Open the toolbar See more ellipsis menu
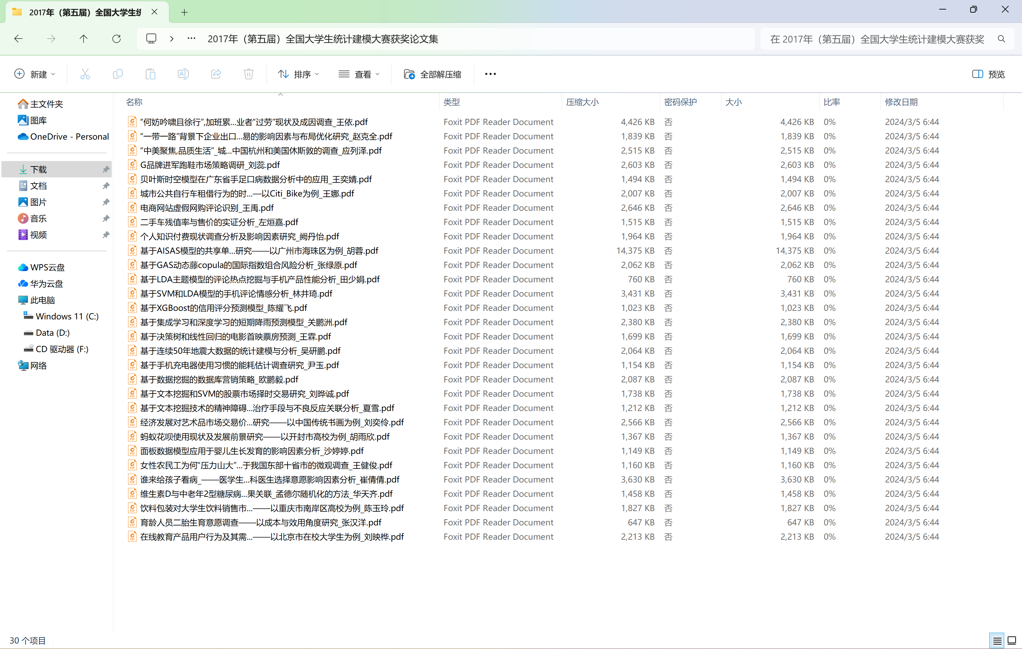Image resolution: width=1022 pixels, height=649 pixels. [490, 74]
